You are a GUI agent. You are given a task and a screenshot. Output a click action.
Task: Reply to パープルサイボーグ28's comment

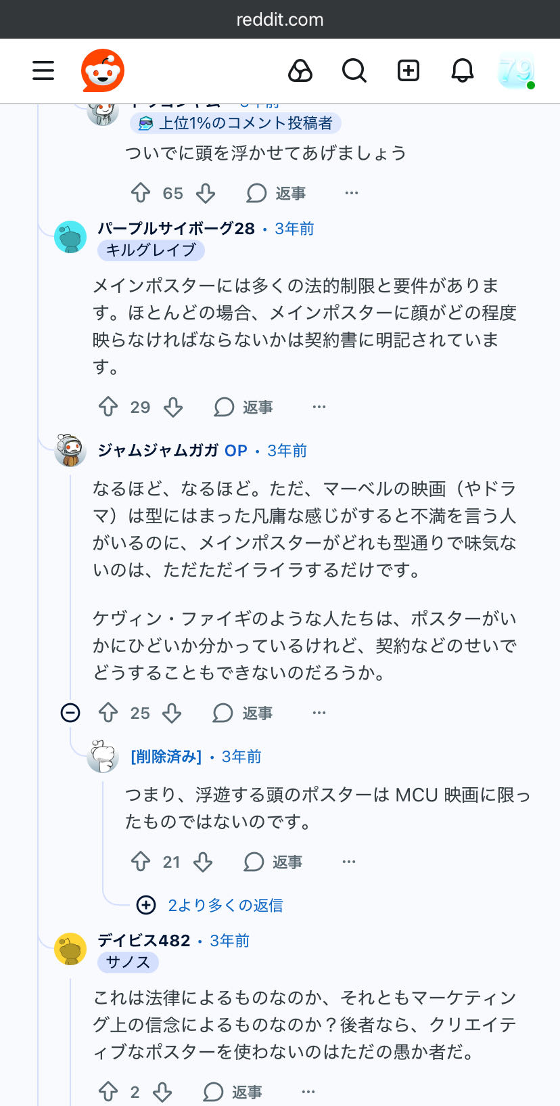point(244,407)
